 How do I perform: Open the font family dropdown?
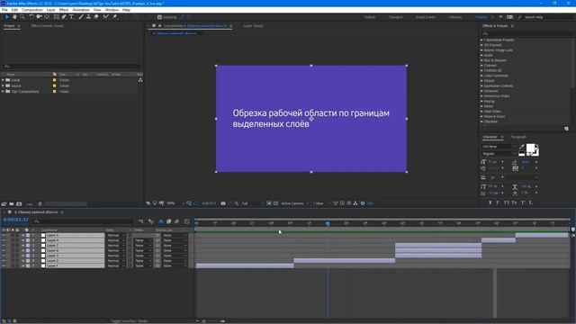tap(499, 146)
